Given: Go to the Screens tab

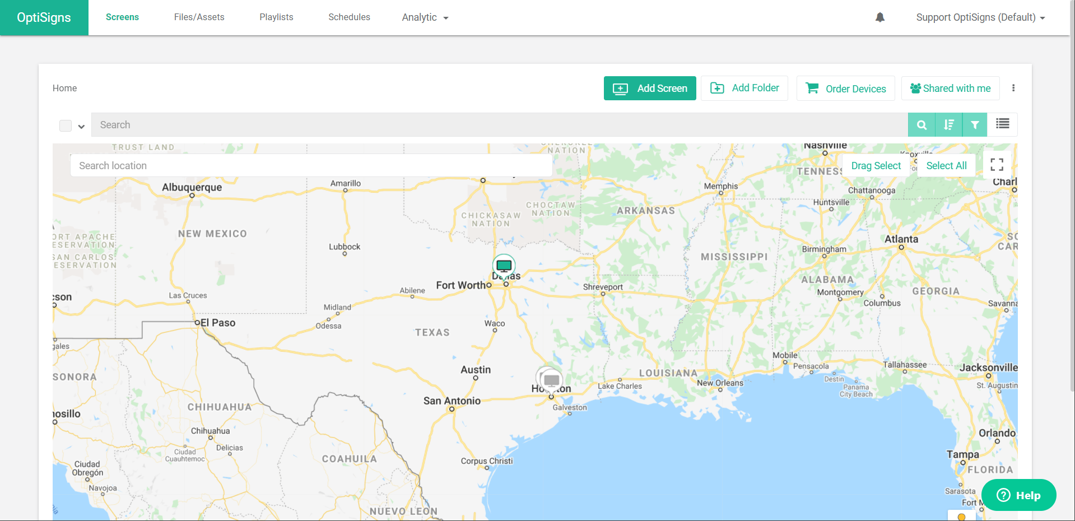Looking at the screenshot, I should tap(122, 17).
